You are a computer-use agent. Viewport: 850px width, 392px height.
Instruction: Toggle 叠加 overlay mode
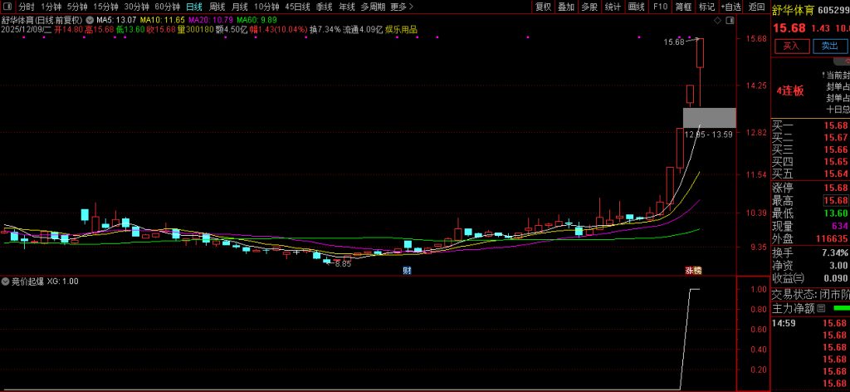click(x=566, y=7)
